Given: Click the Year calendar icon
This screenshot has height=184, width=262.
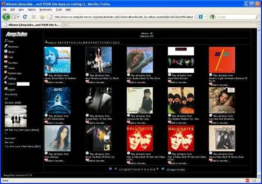Looking at the screenshot, I should [x=6, y=57].
